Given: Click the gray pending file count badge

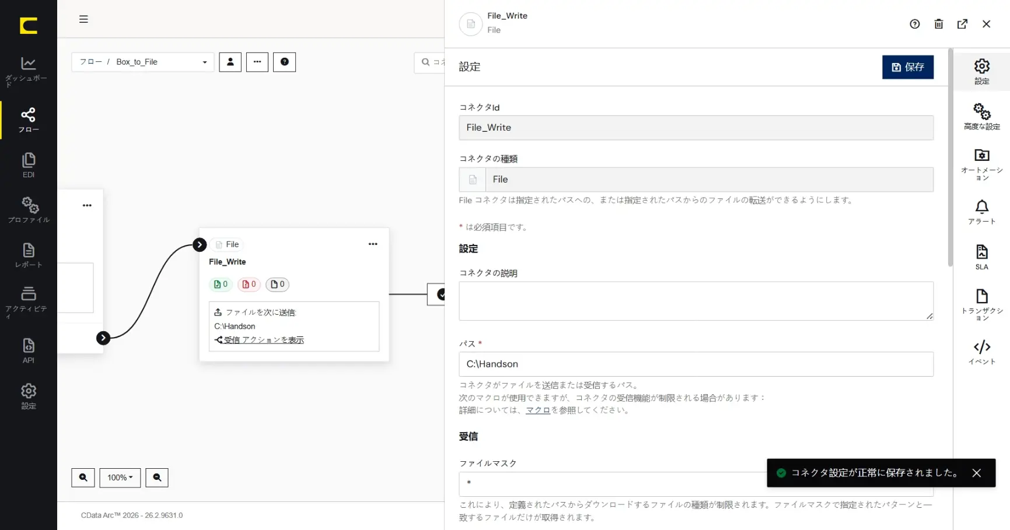Looking at the screenshot, I should [x=278, y=285].
